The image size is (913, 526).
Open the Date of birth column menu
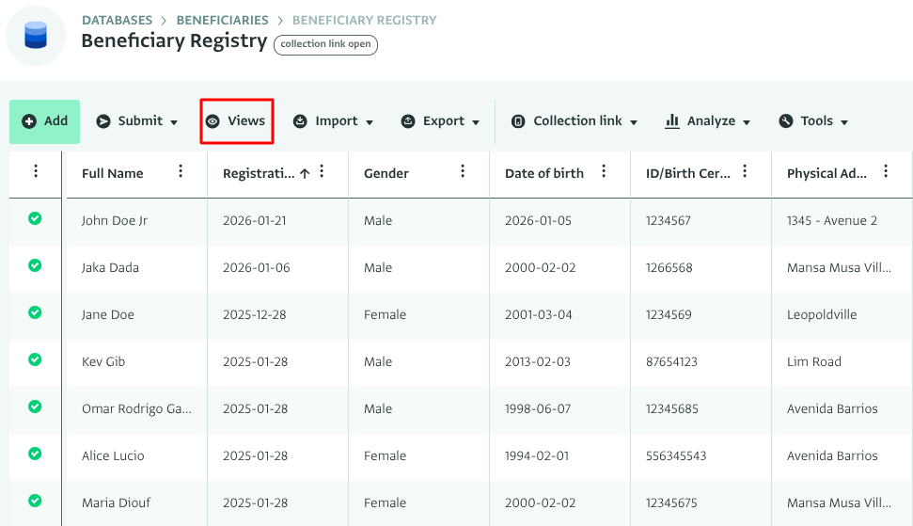pos(604,171)
